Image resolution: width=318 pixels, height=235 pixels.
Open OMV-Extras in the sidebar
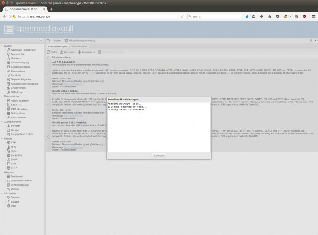[15, 92]
